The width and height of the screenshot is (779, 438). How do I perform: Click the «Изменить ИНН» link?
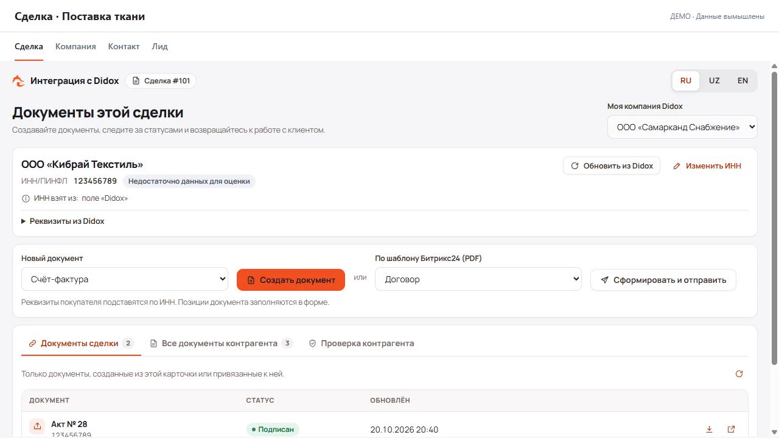(707, 166)
